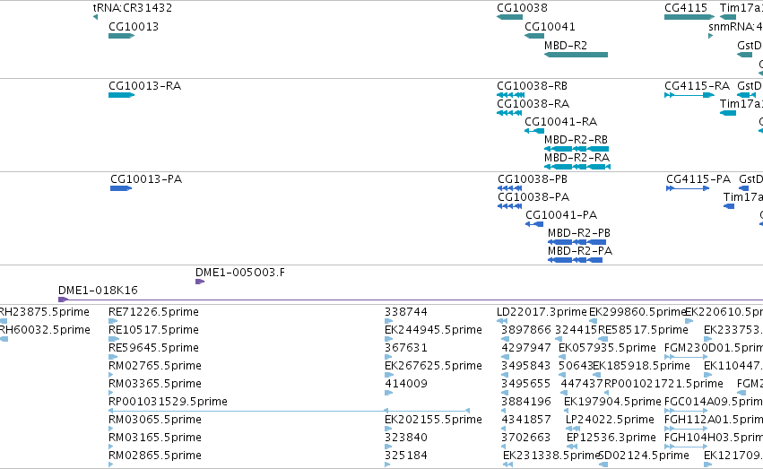Click the CG10038 gene label

click(522, 8)
